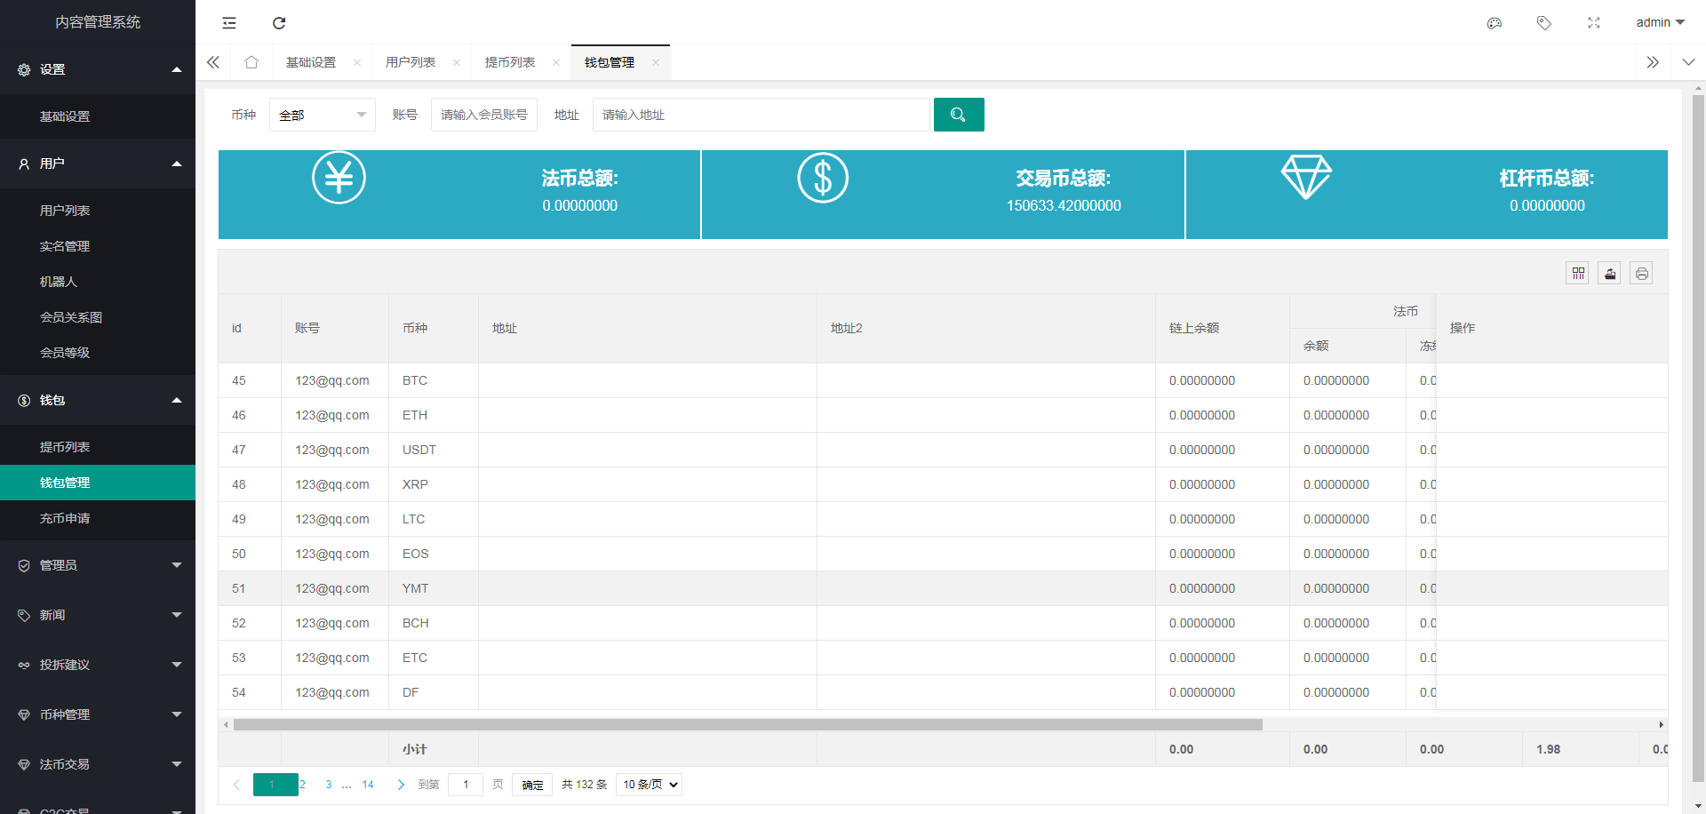This screenshot has height=814, width=1706.
Task: Click the export table icon
Action: pyautogui.click(x=1610, y=274)
